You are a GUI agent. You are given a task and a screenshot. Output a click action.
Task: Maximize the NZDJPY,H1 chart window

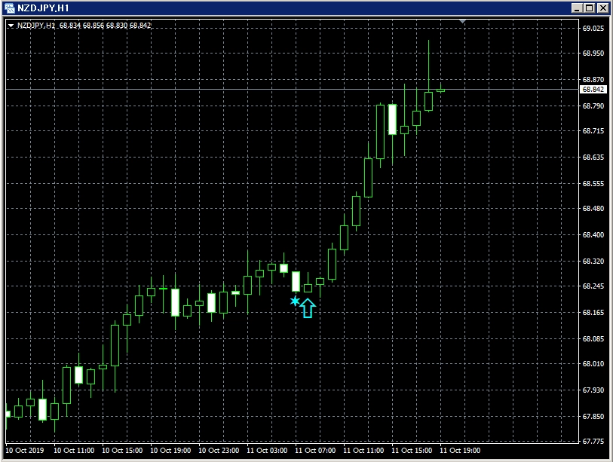tap(590, 8)
